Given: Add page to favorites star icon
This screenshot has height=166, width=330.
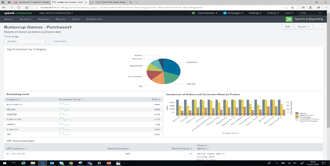Looking at the screenshot, I should pyautogui.click(x=292, y=7).
